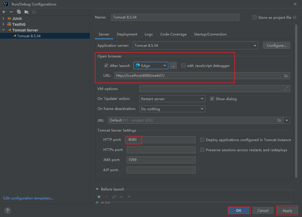Click the gear beside Store as project file
Screen dimensions: 302x217
[x=294, y=18]
